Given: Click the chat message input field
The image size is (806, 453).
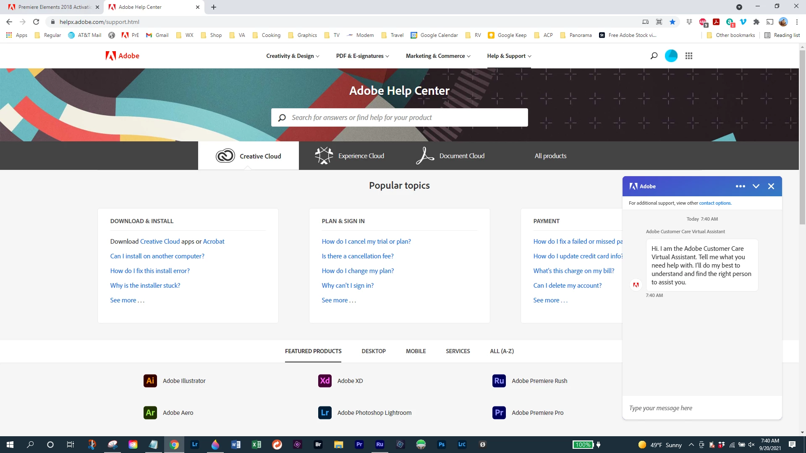Looking at the screenshot, I should (x=702, y=408).
